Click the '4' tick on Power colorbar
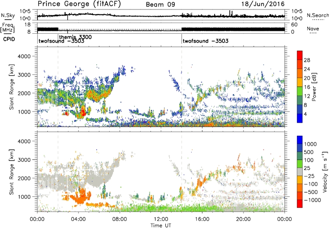Viewport: 329px width, 228px height. pyautogui.click(x=305, y=114)
